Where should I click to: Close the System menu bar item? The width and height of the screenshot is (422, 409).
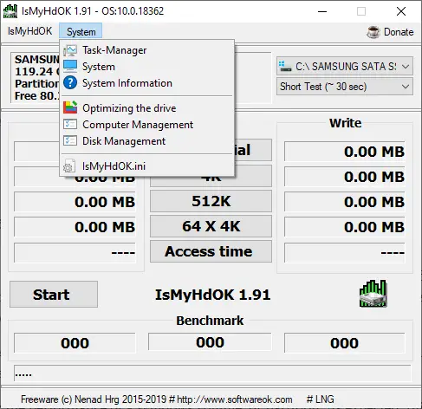pos(81,31)
